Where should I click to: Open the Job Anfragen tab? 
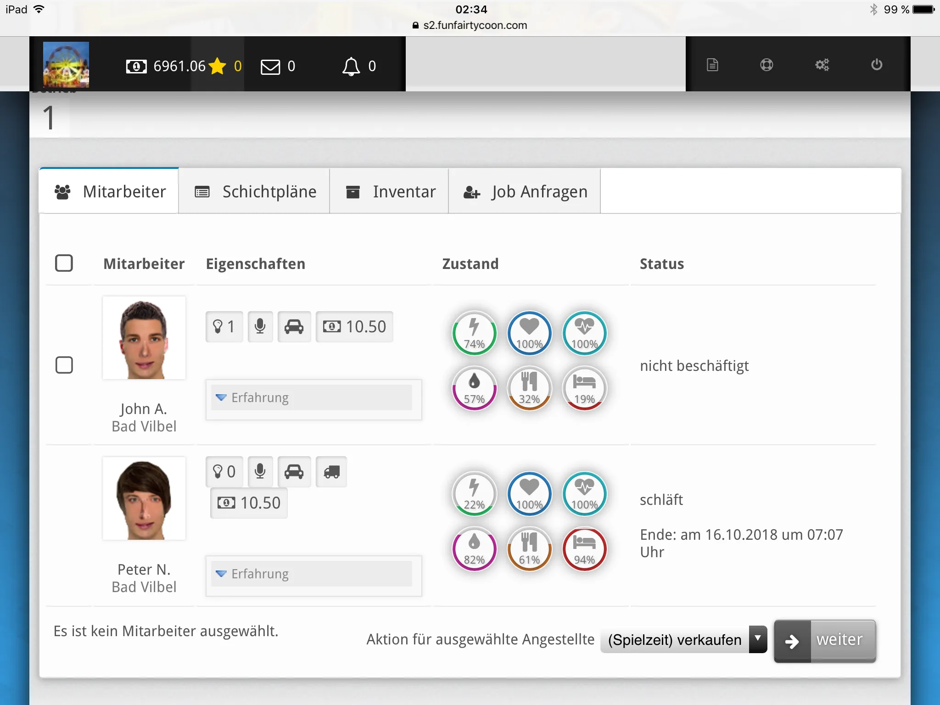coord(525,192)
